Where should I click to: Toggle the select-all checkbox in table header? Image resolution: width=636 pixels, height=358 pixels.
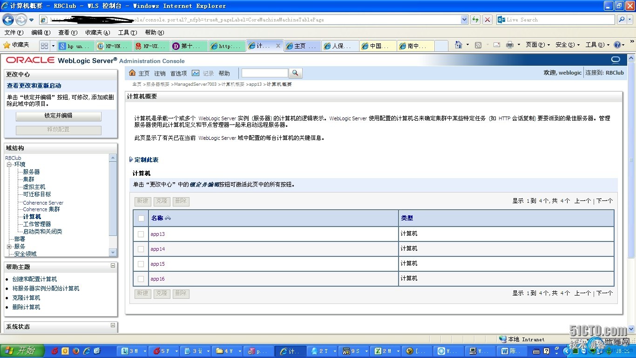[x=141, y=218]
